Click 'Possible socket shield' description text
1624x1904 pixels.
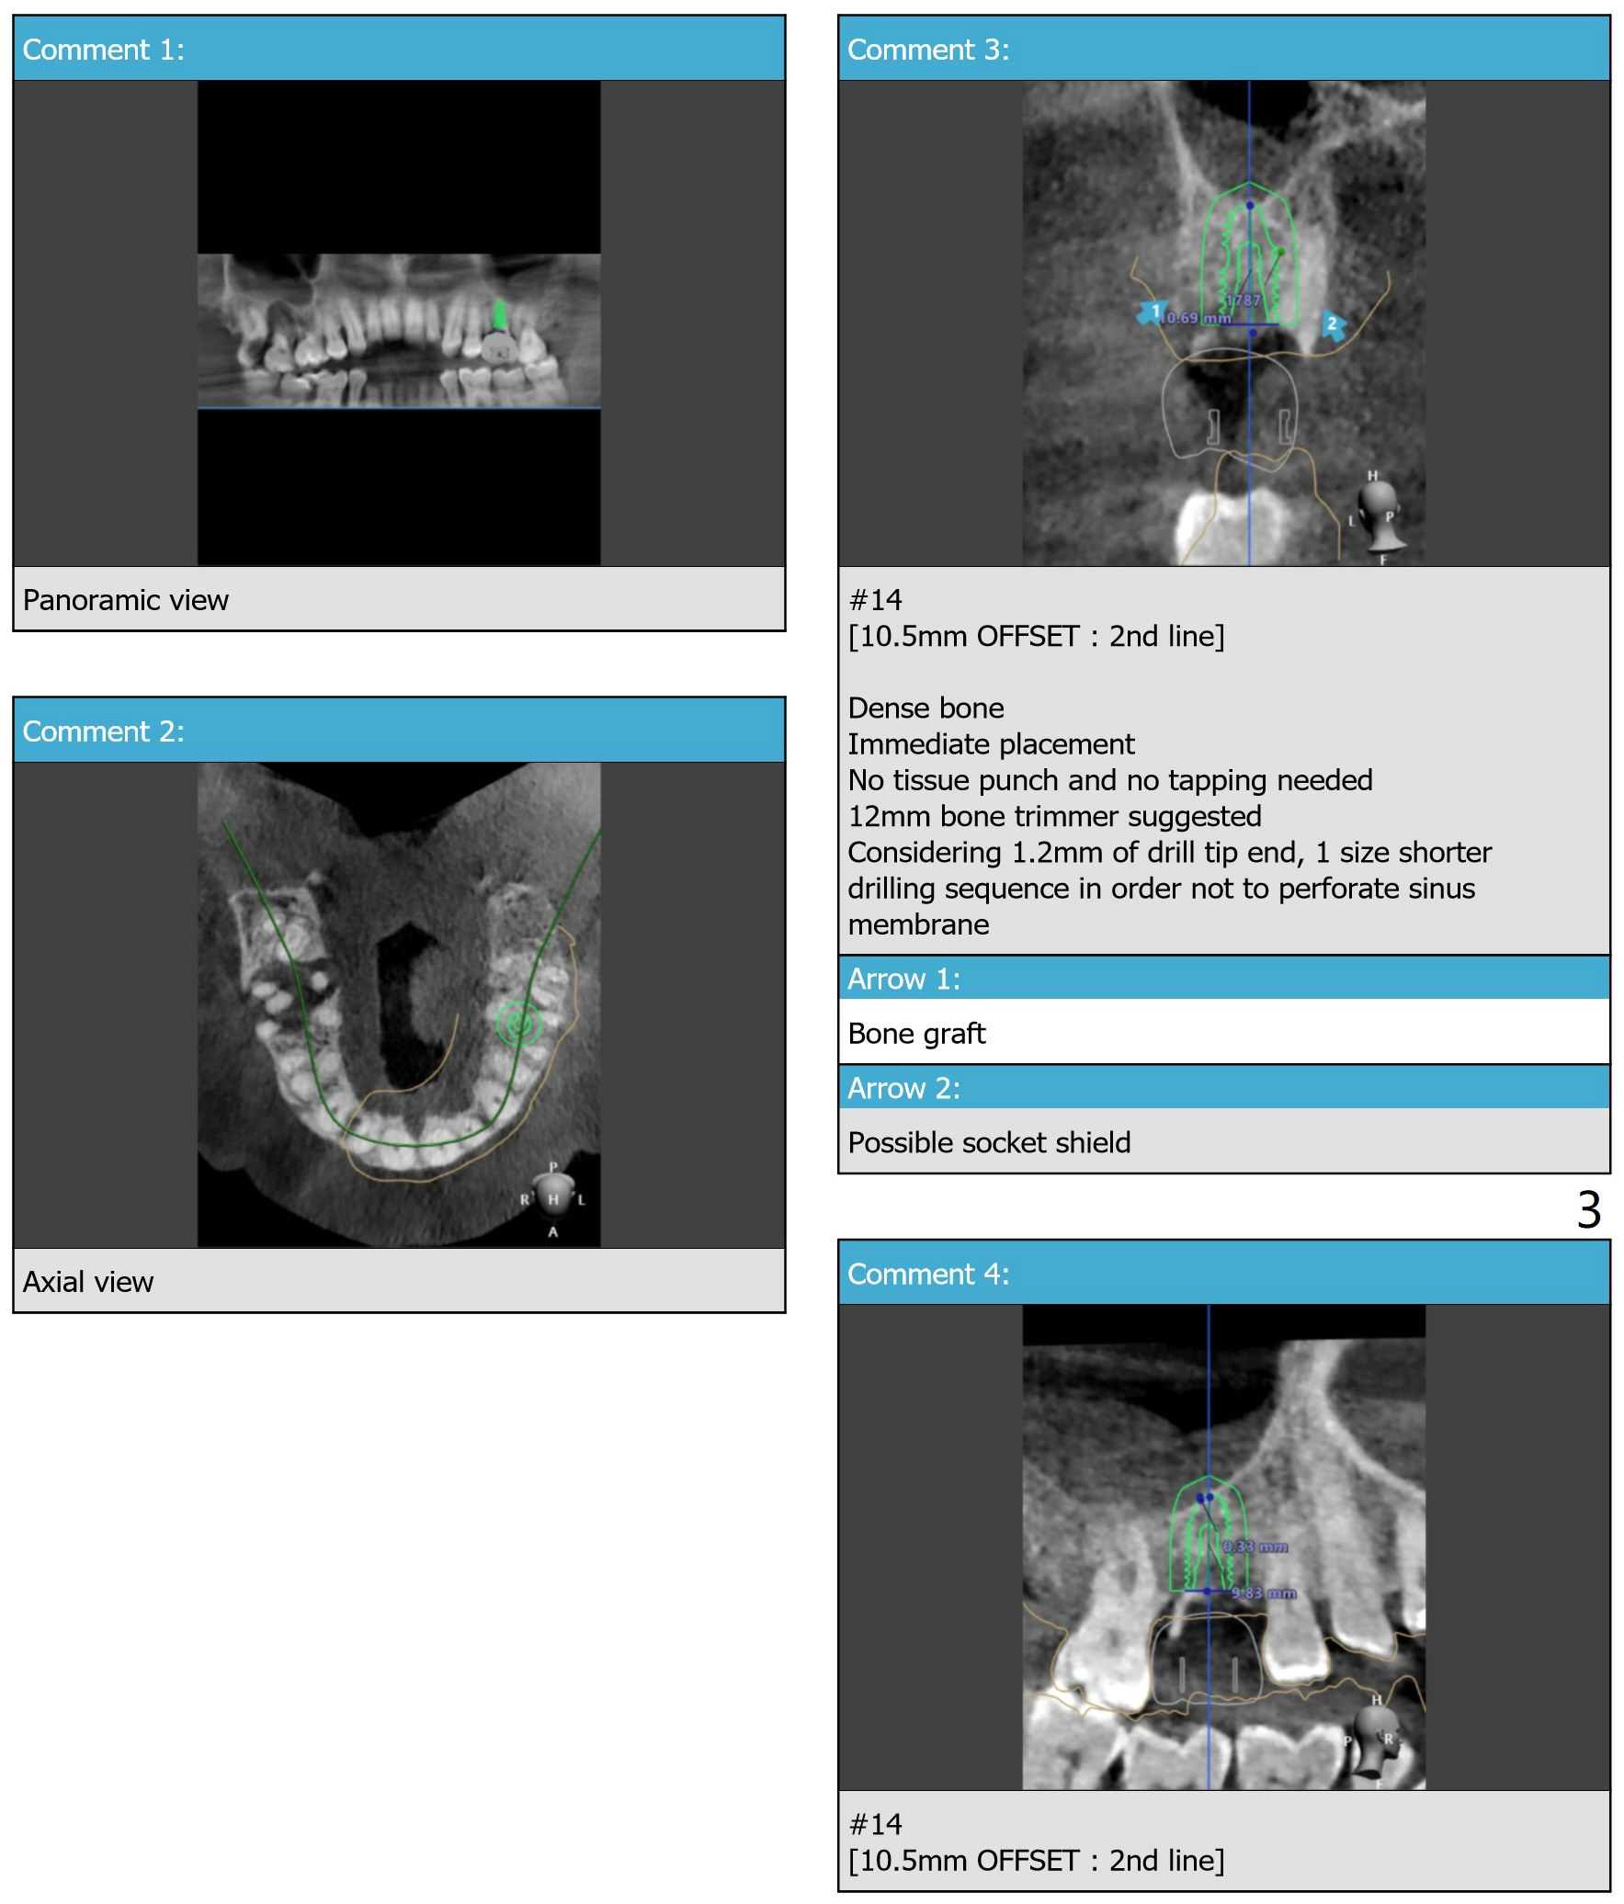[x=989, y=1142]
